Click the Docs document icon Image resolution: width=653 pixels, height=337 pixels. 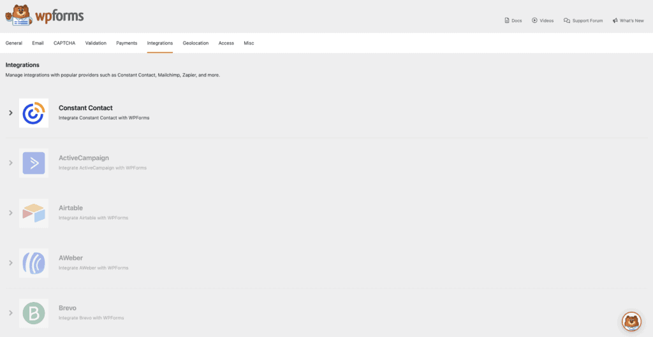point(507,20)
